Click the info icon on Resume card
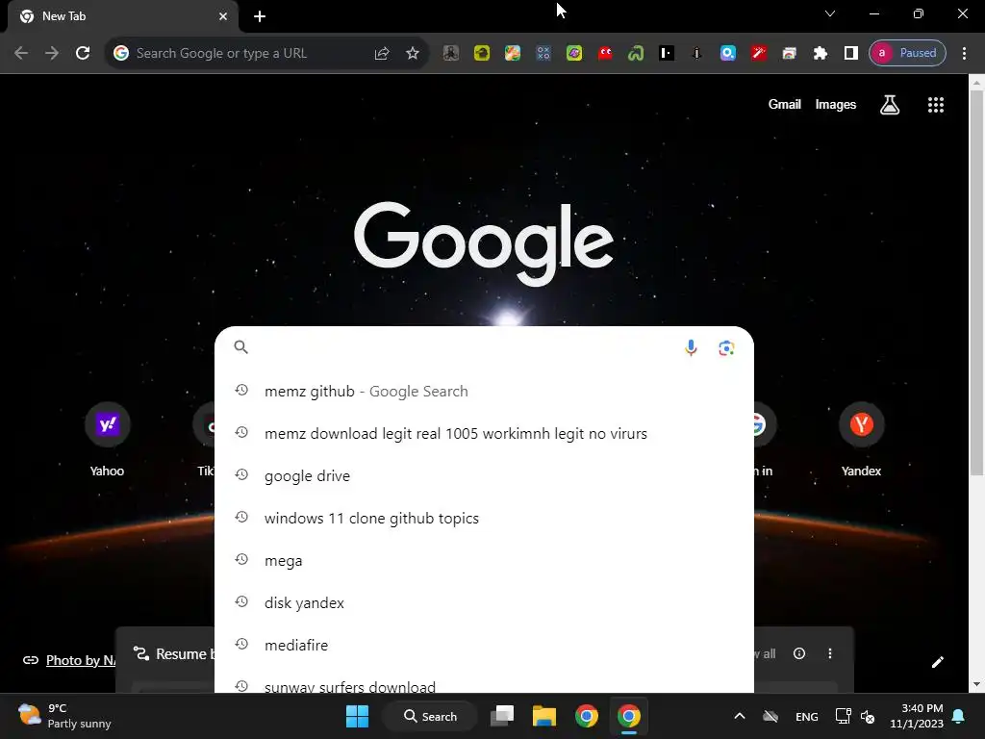Viewport: 985px width, 739px height. (x=799, y=653)
